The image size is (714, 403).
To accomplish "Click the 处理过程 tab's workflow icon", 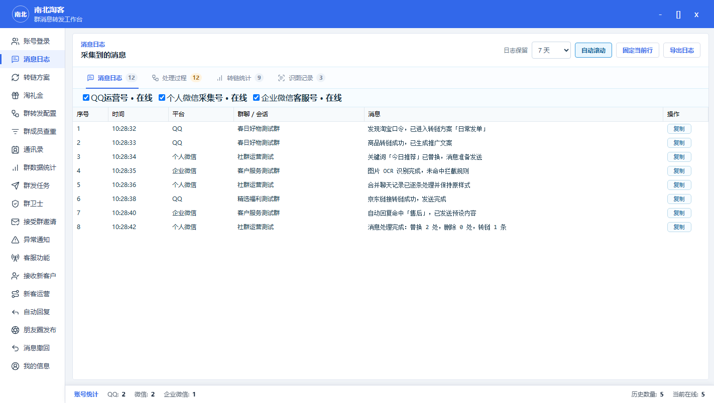I will 155,78.
